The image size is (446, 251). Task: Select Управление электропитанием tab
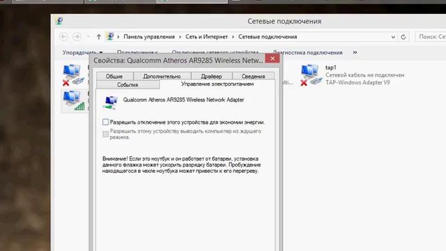(x=217, y=84)
